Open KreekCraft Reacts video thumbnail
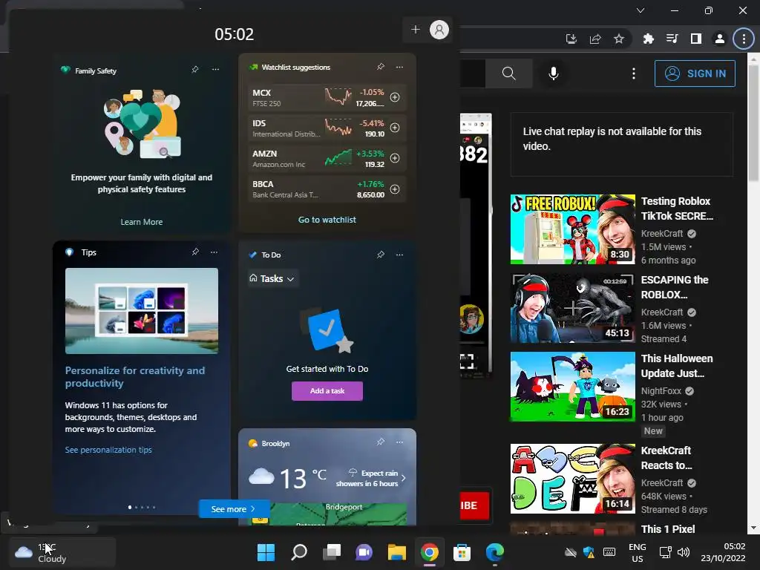 point(573,479)
